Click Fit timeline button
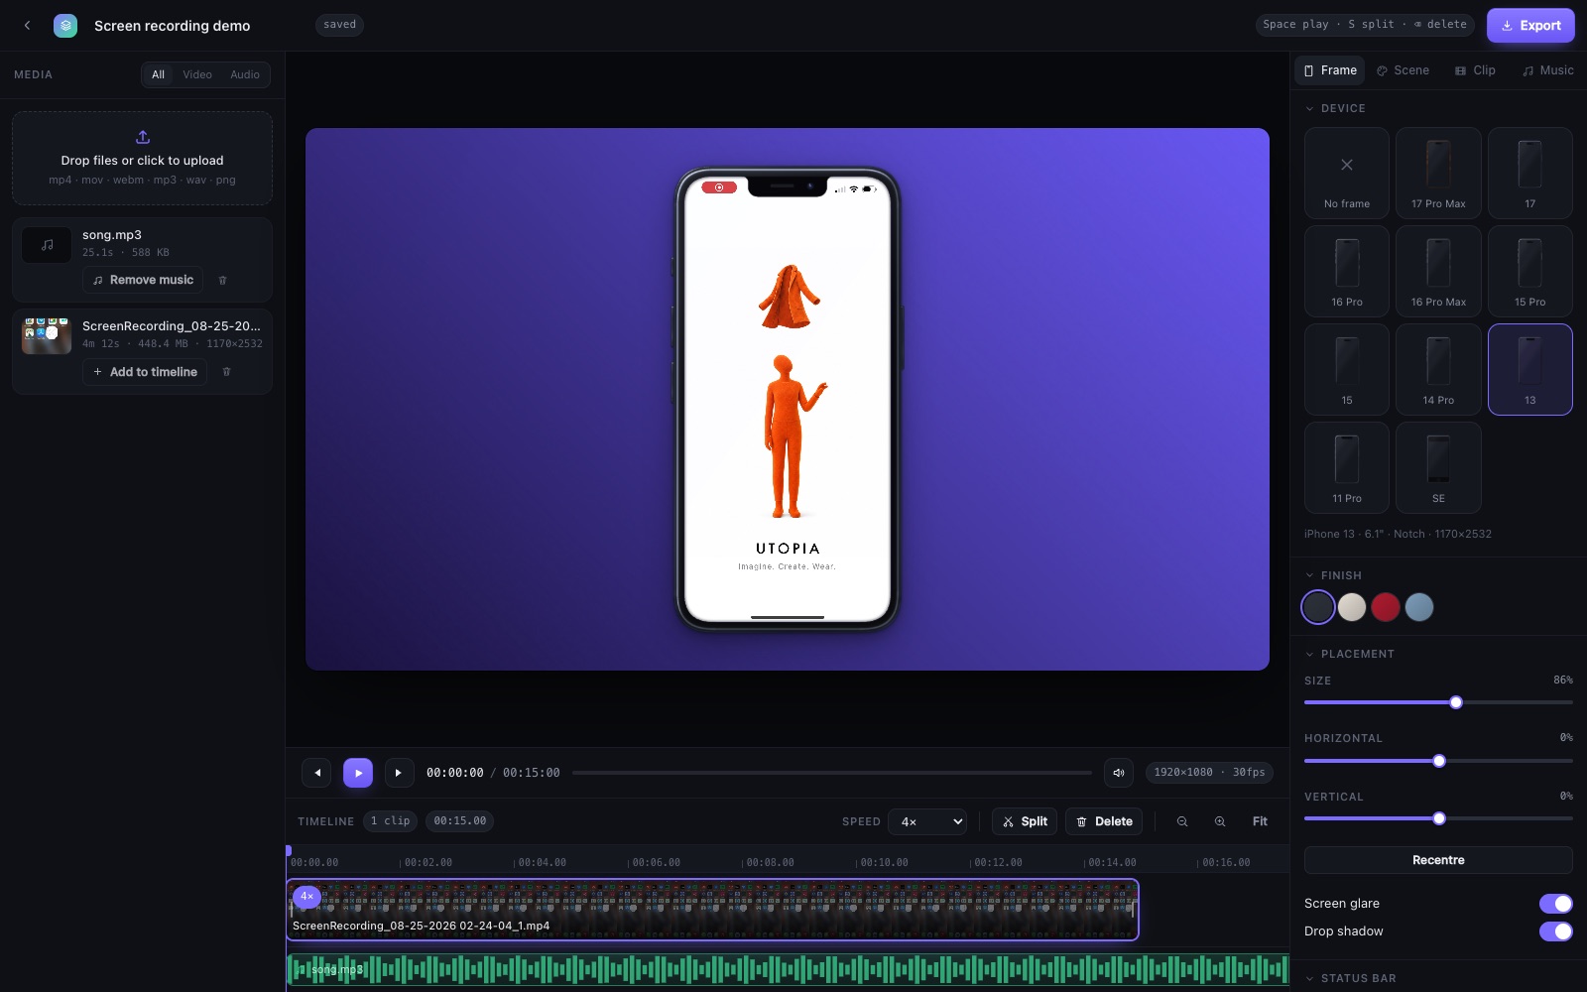This screenshot has width=1587, height=992. click(x=1260, y=821)
